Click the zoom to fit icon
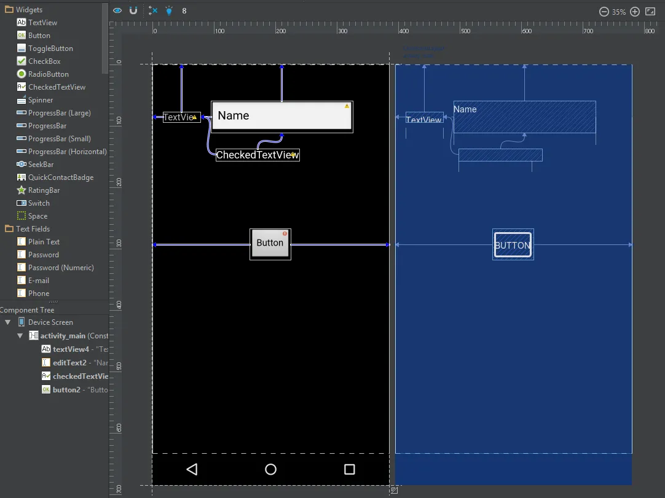Viewport: 665px width, 498px height. pyautogui.click(x=650, y=12)
